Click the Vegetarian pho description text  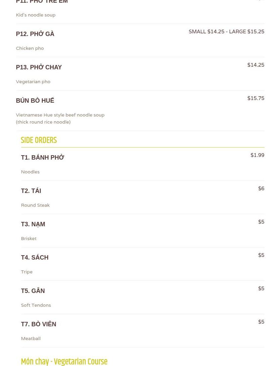point(33,82)
